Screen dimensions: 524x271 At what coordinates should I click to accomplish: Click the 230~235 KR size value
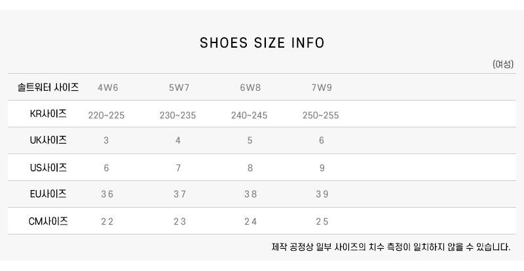(178, 116)
